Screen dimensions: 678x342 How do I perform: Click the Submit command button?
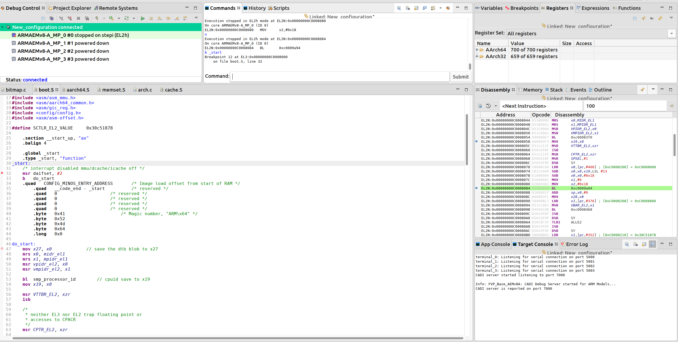tap(460, 77)
